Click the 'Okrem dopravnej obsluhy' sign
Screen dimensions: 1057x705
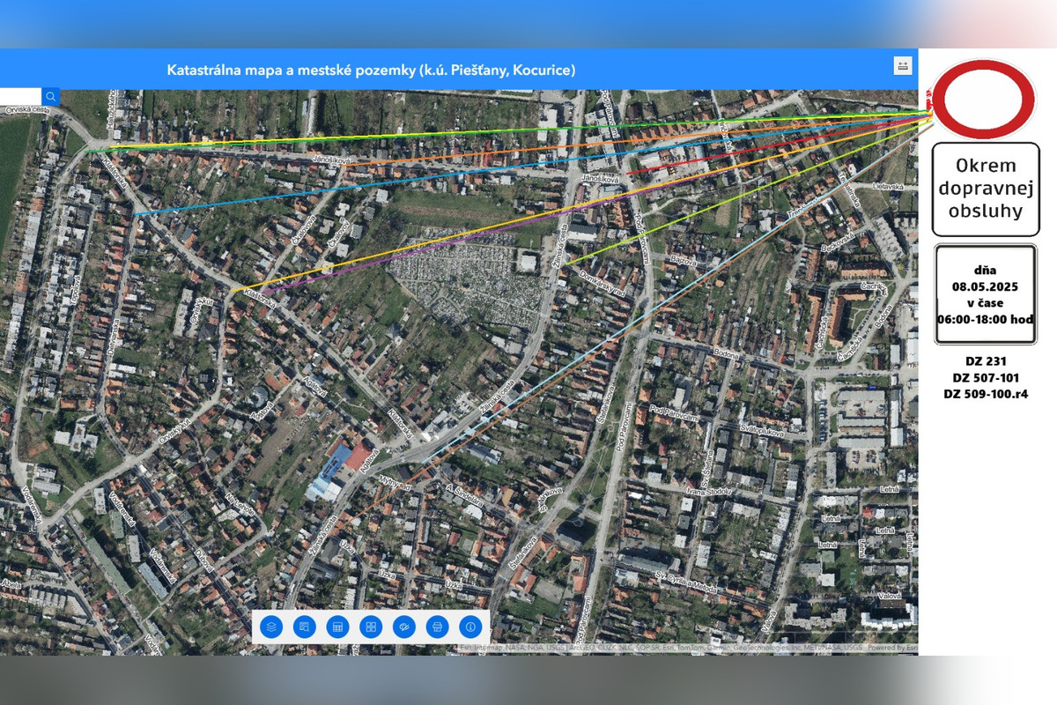coord(986,189)
